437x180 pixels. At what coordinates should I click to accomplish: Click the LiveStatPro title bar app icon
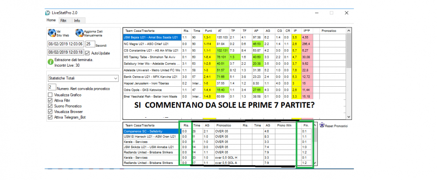[48, 13]
